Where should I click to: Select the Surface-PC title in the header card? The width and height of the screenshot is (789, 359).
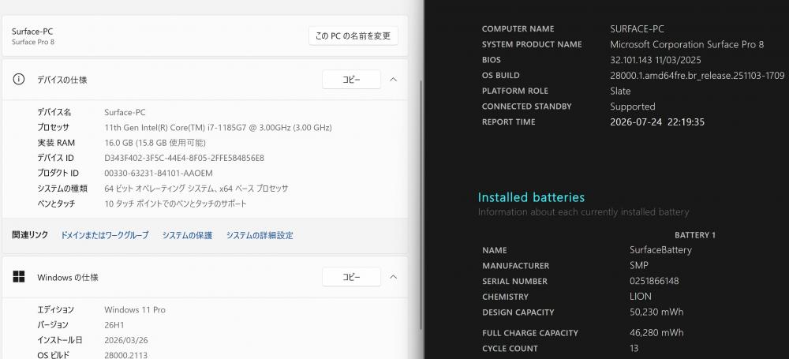(x=32, y=32)
